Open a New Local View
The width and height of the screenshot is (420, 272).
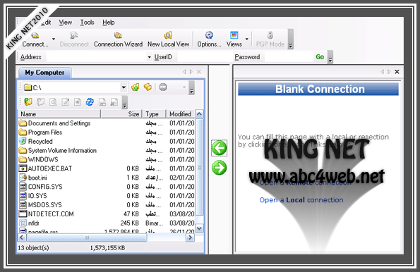(168, 39)
